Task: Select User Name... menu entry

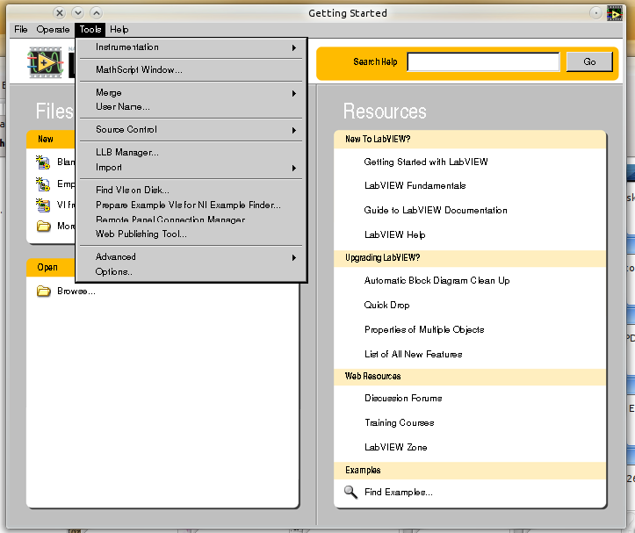Action: point(191,106)
